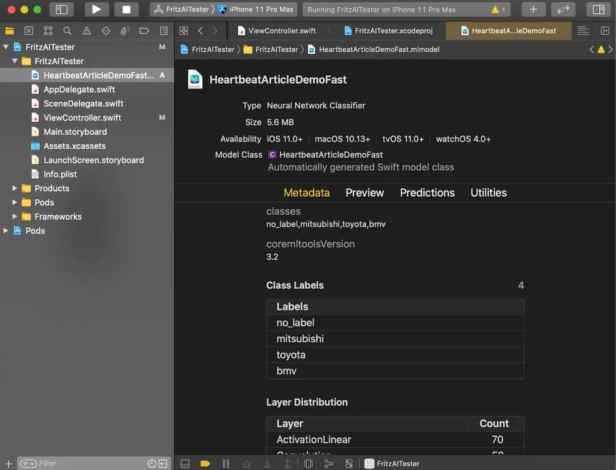This screenshot has width=616, height=470.
Task: Open Assets.xcassets catalog
Action: click(87, 146)
